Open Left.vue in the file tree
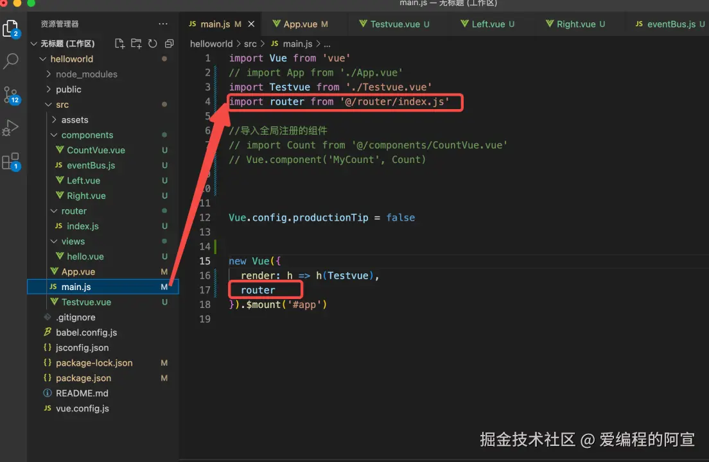Image resolution: width=709 pixels, height=462 pixels. (103, 180)
